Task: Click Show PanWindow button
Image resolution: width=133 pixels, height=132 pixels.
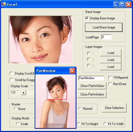Action: [x=92, y=86]
